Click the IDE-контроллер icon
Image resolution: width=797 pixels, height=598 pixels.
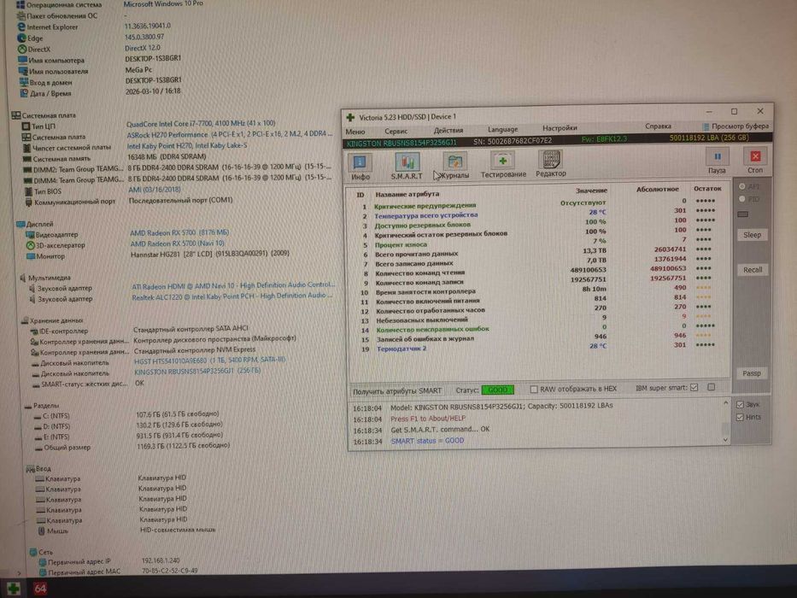click(x=33, y=331)
